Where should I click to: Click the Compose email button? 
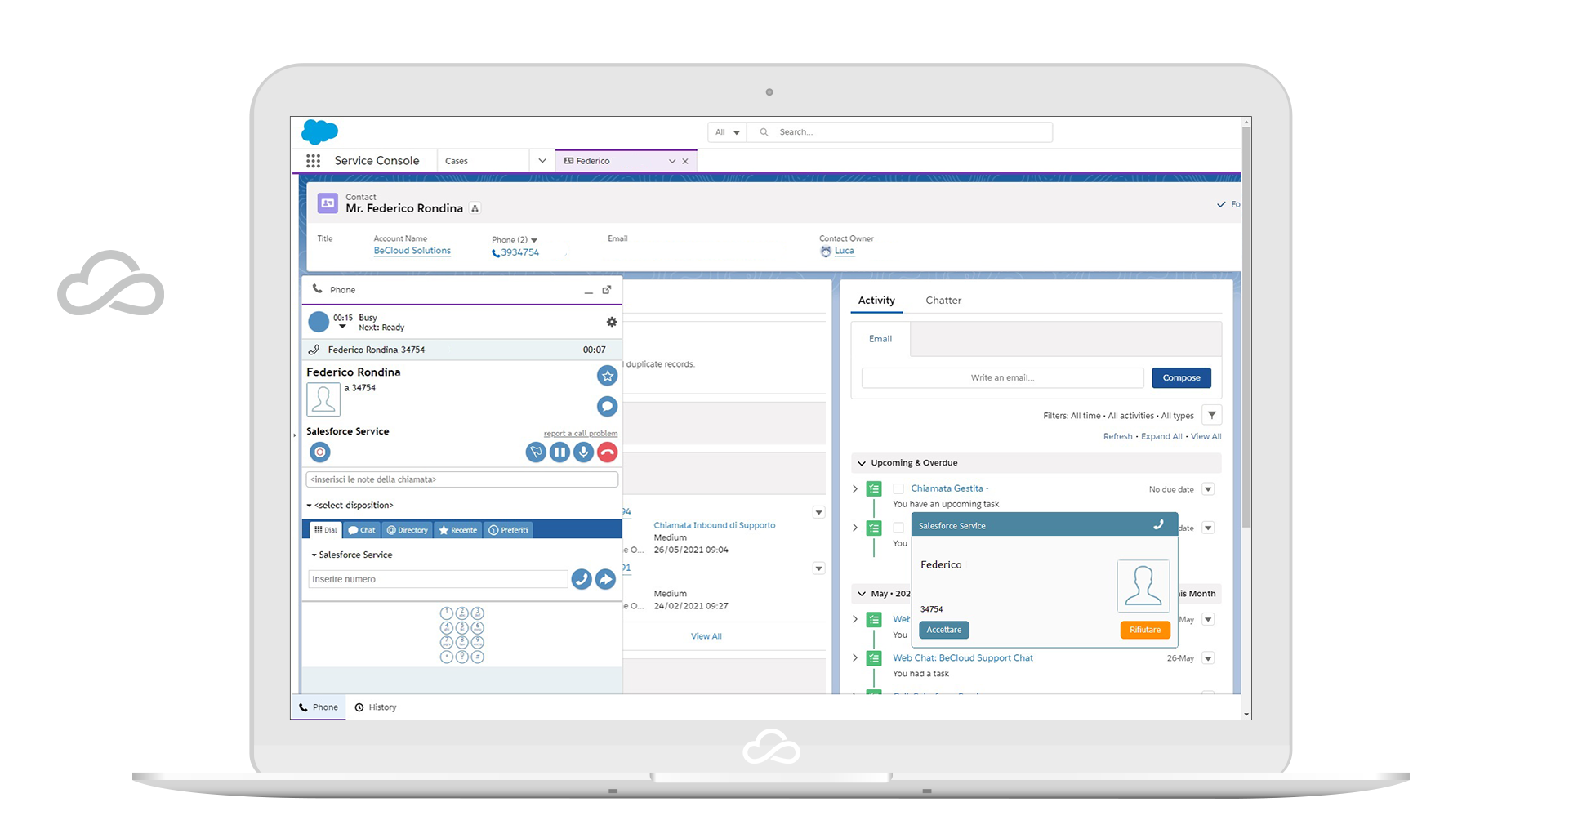[1181, 377]
